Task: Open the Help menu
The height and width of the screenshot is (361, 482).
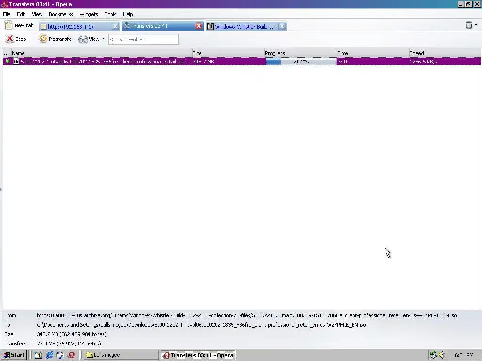Action: (x=128, y=14)
